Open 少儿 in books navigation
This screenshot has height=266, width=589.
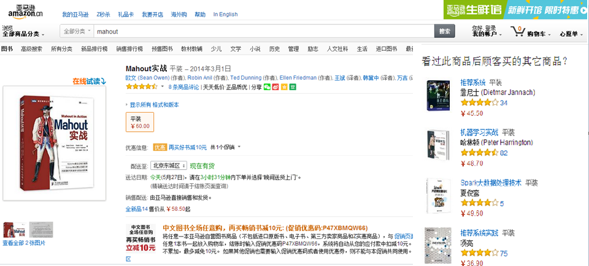tap(216, 49)
